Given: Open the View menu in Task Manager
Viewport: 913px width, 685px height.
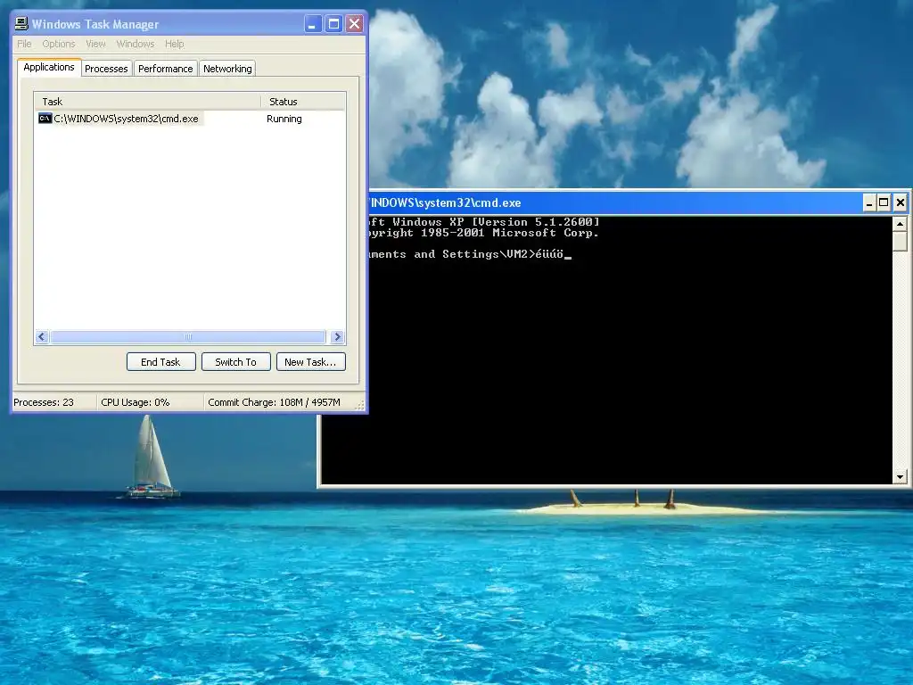Looking at the screenshot, I should point(95,44).
